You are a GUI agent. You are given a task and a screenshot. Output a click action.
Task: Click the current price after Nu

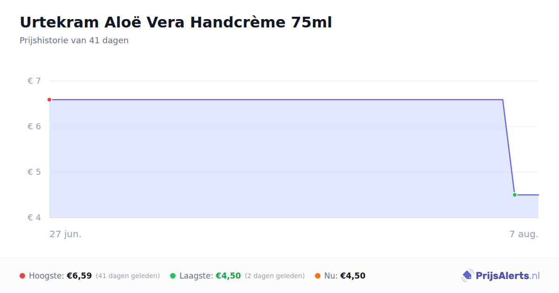(353, 276)
